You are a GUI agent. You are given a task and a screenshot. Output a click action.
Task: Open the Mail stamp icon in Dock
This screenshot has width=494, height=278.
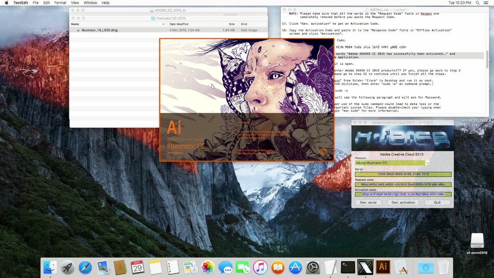[x=103, y=267]
